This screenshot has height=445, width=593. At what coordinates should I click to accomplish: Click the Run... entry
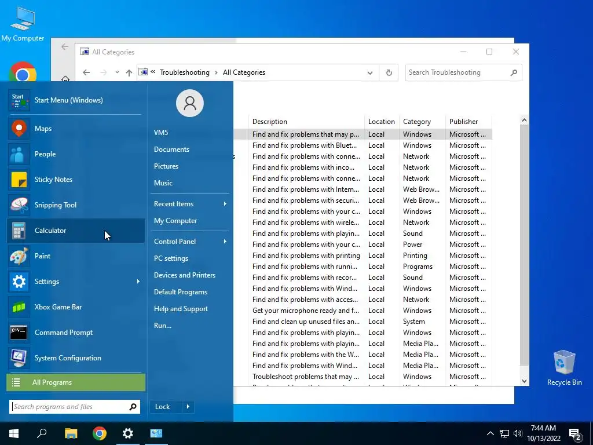click(163, 326)
